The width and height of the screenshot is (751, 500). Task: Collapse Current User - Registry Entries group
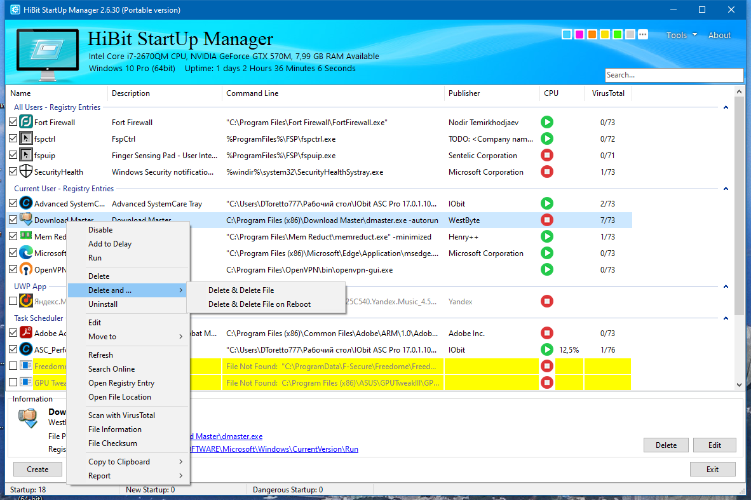point(726,189)
